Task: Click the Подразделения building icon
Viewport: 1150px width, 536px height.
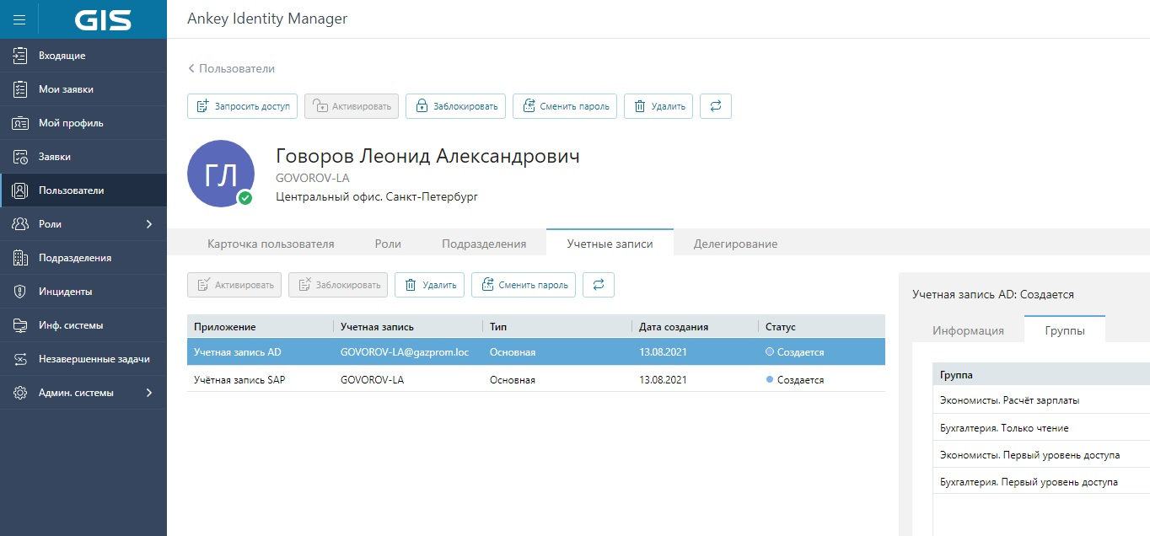Action: tap(21, 258)
